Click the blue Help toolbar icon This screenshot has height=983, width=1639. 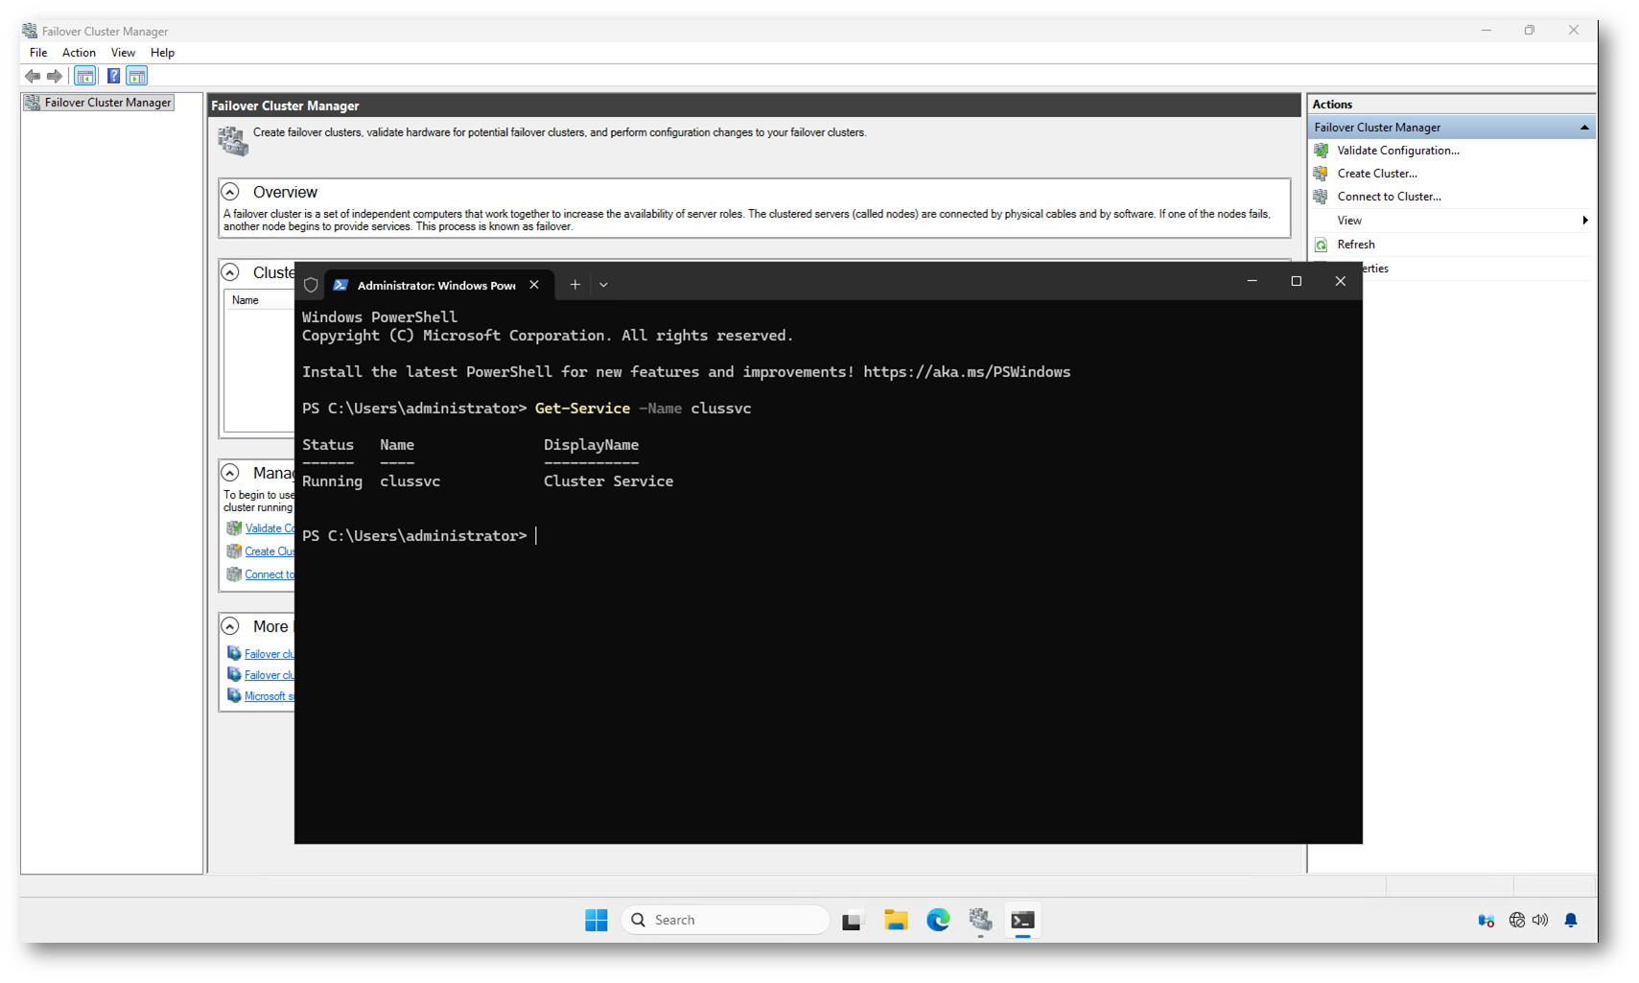pos(113,76)
